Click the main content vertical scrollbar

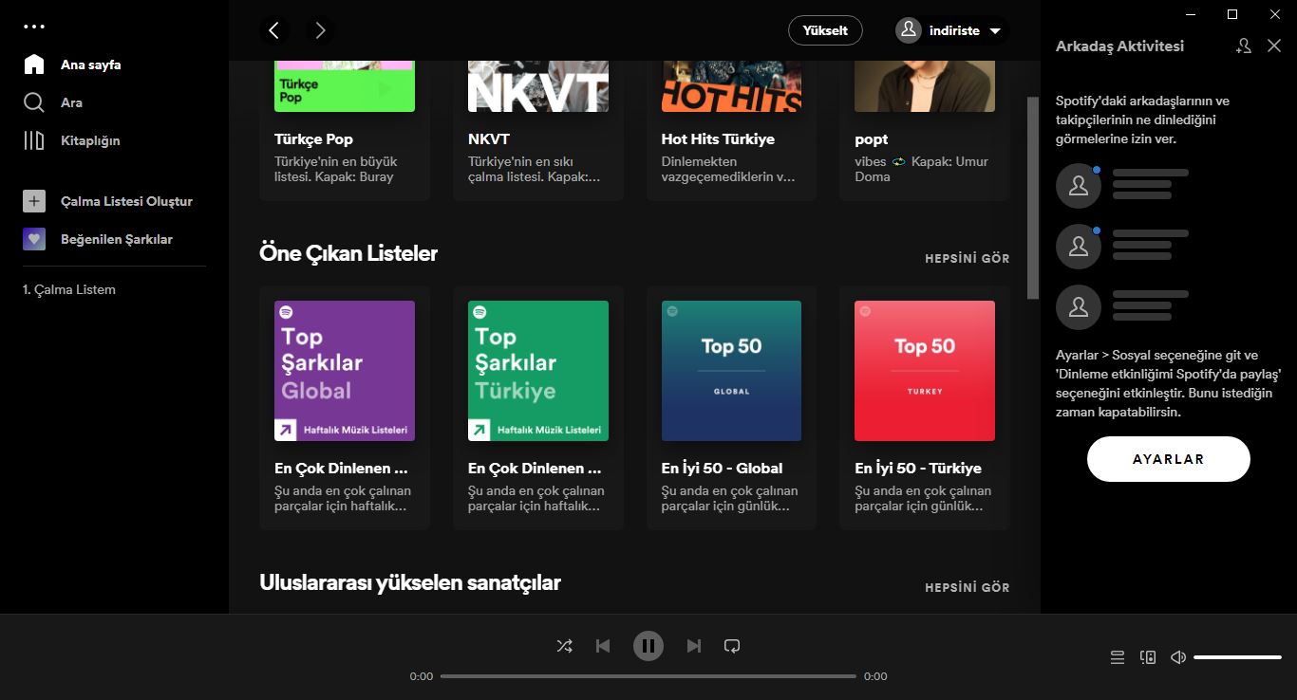tap(1033, 197)
